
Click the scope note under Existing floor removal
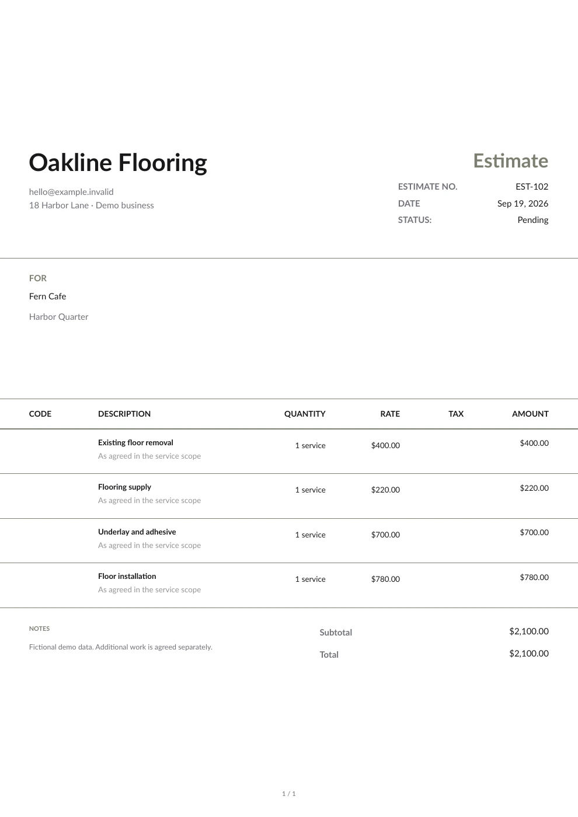click(149, 456)
